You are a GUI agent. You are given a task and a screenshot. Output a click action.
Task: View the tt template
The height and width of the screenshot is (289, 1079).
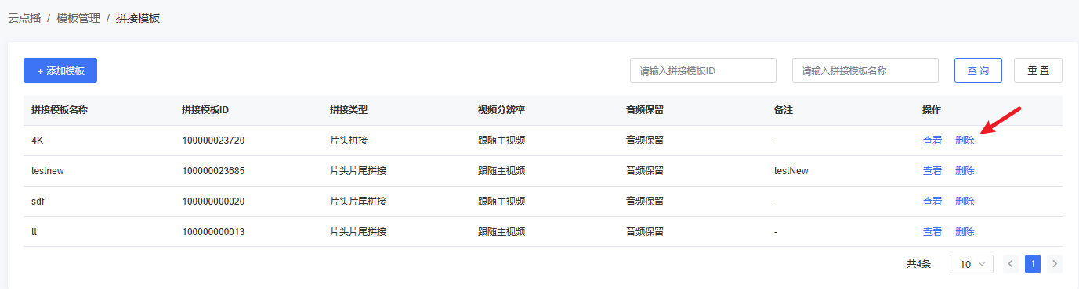click(x=932, y=232)
